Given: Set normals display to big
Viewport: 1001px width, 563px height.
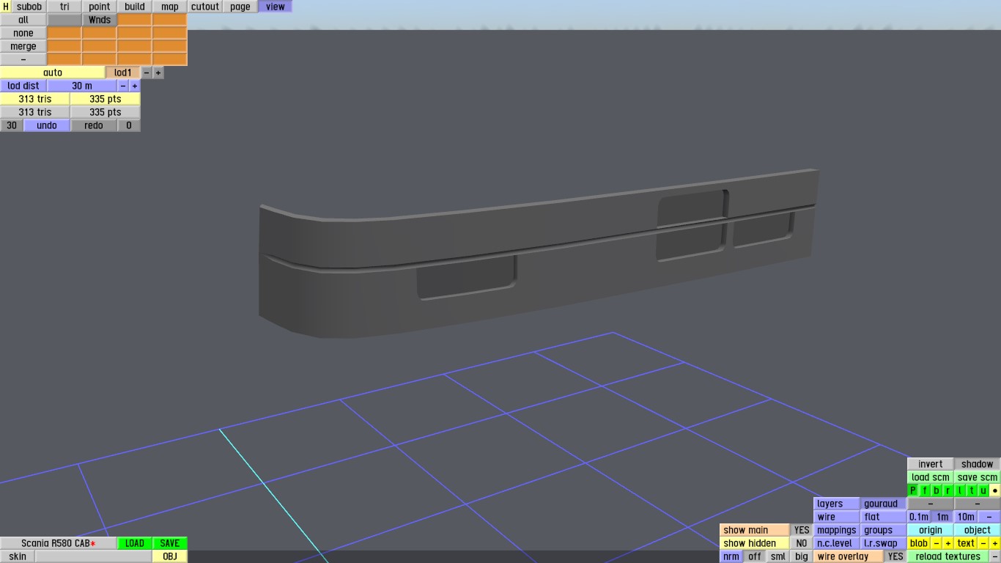Looking at the screenshot, I should click(x=802, y=556).
